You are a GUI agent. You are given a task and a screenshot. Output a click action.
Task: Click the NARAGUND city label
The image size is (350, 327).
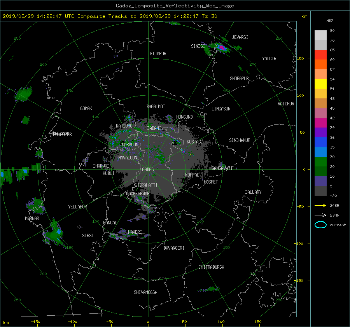[131, 145]
